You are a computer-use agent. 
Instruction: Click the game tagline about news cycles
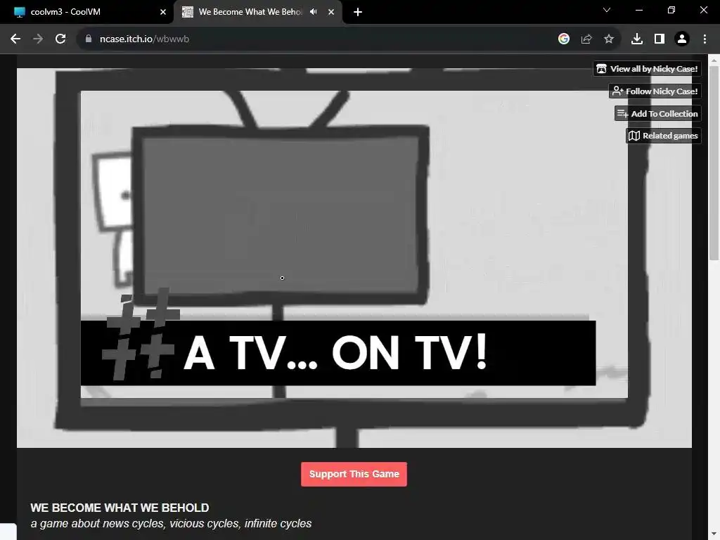pyautogui.click(x=171, y=523)
